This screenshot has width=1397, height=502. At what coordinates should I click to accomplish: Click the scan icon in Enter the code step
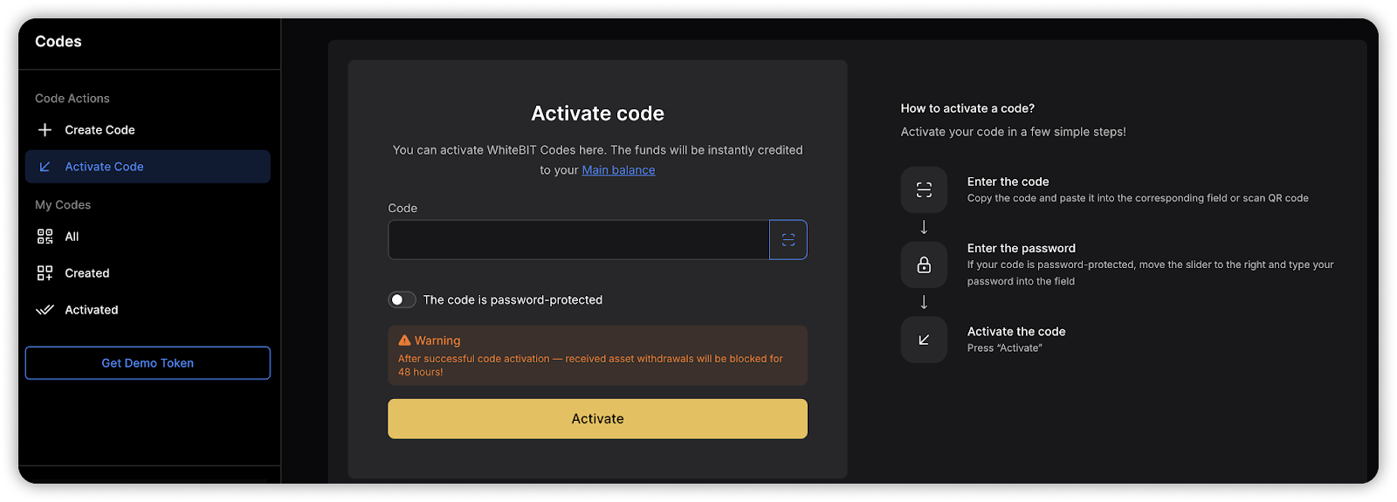(924, 189)
